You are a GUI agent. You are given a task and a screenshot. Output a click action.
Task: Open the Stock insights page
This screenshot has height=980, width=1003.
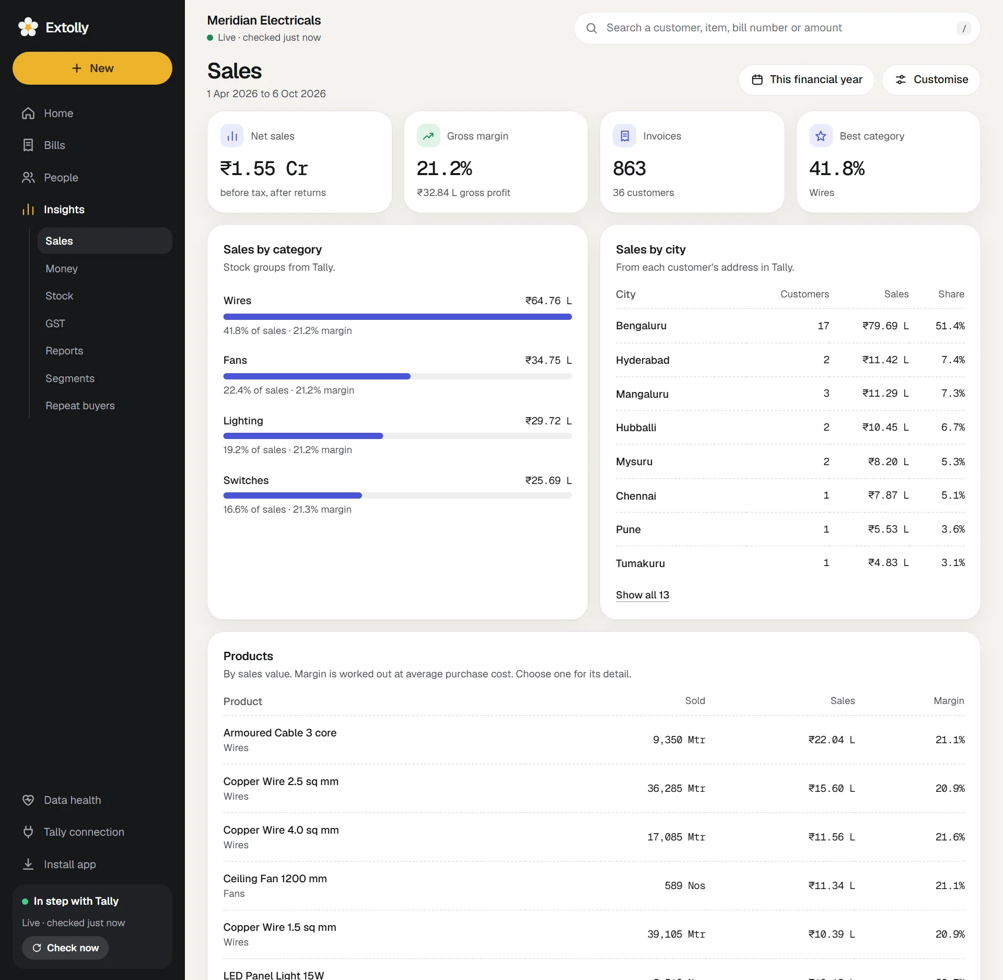105,296
